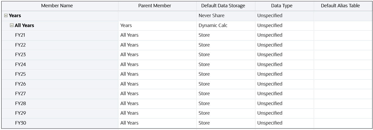Click the alias table cell for FY23

coord(343,55)
